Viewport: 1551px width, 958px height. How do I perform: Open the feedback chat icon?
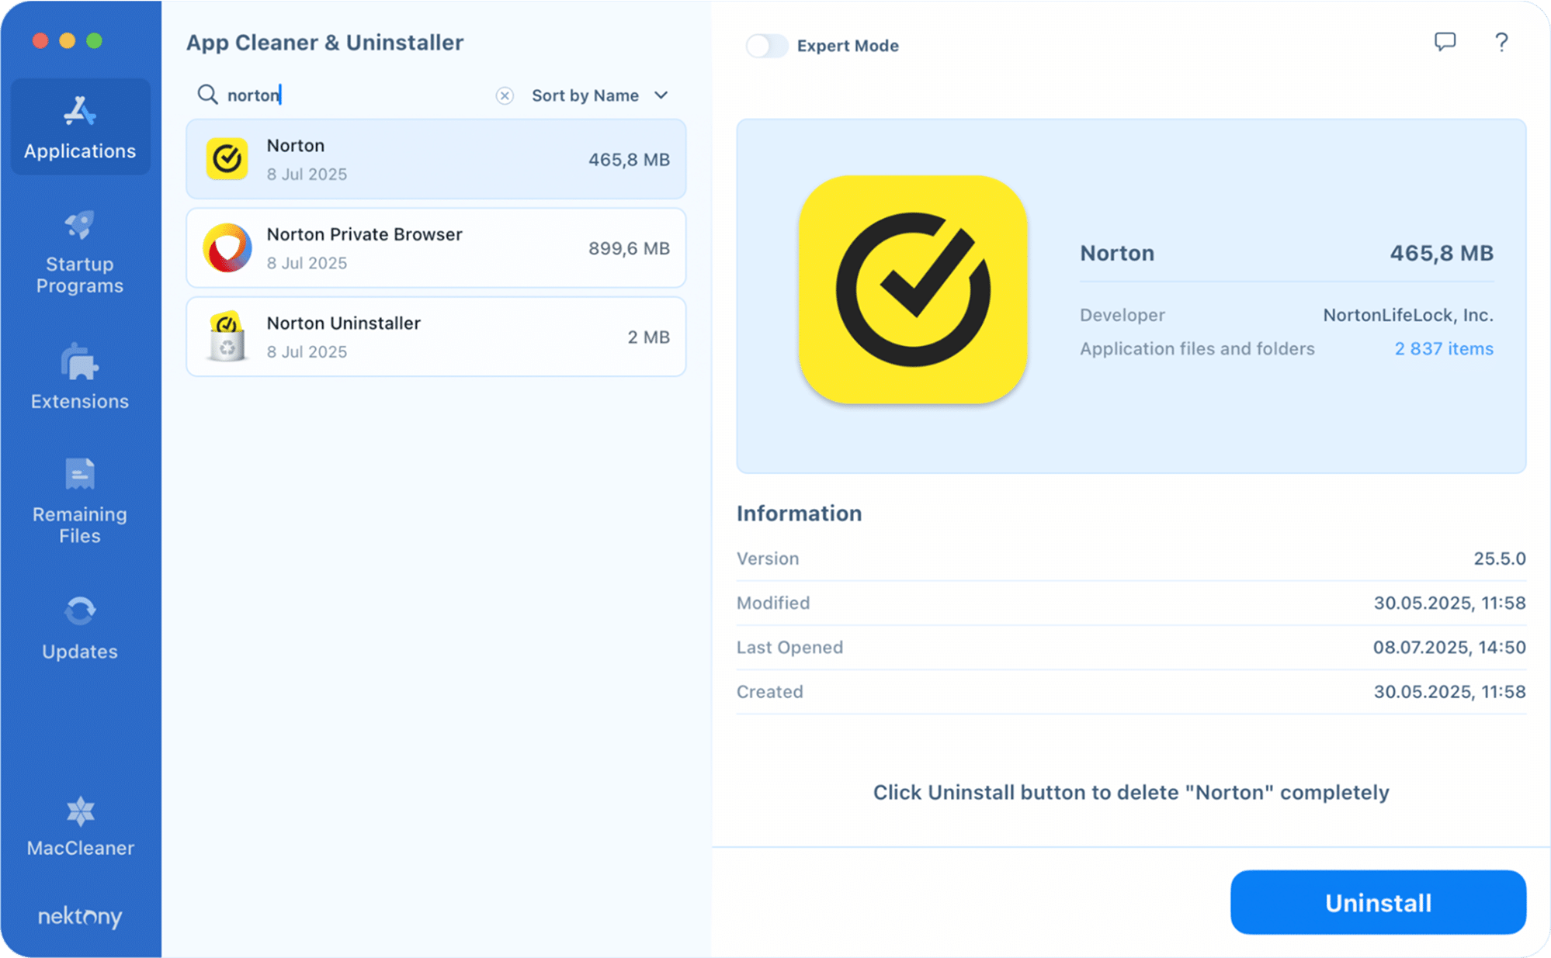(1445, 43)
